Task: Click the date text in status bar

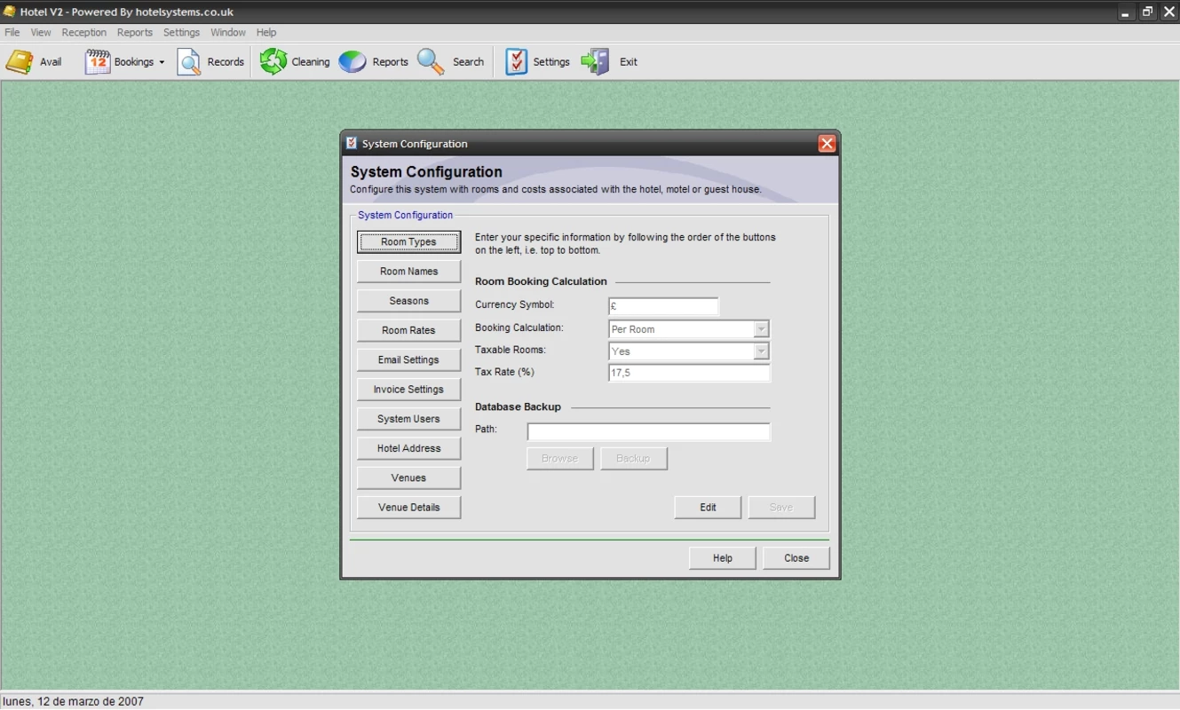Action: point(74,701)
